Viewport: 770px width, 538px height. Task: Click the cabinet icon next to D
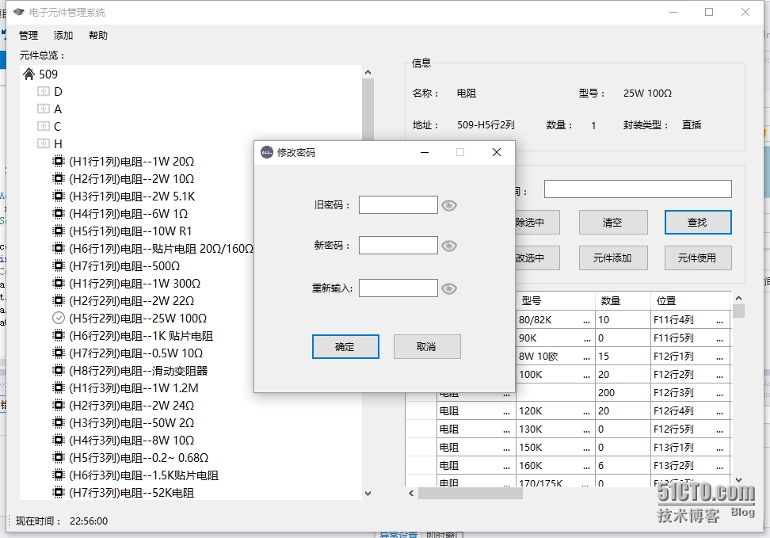pyautogui.click(x=44, y=91)
